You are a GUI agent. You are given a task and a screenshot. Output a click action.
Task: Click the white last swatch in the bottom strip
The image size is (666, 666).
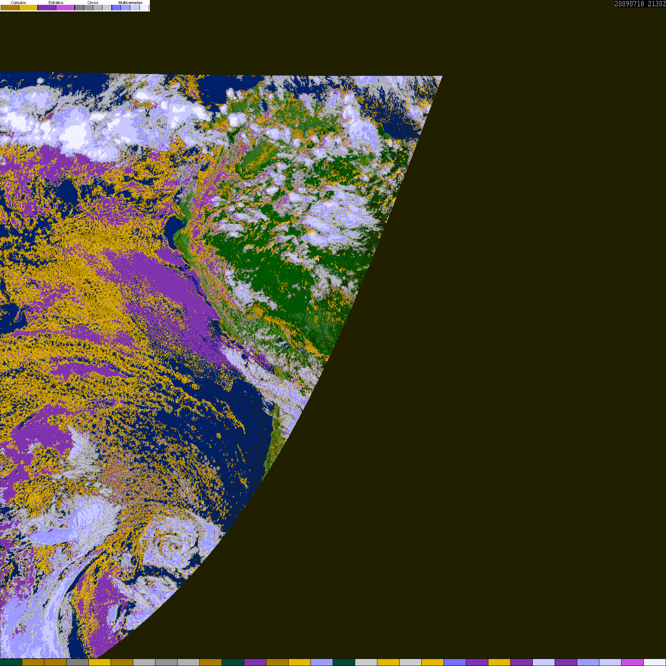coord(655,662)
